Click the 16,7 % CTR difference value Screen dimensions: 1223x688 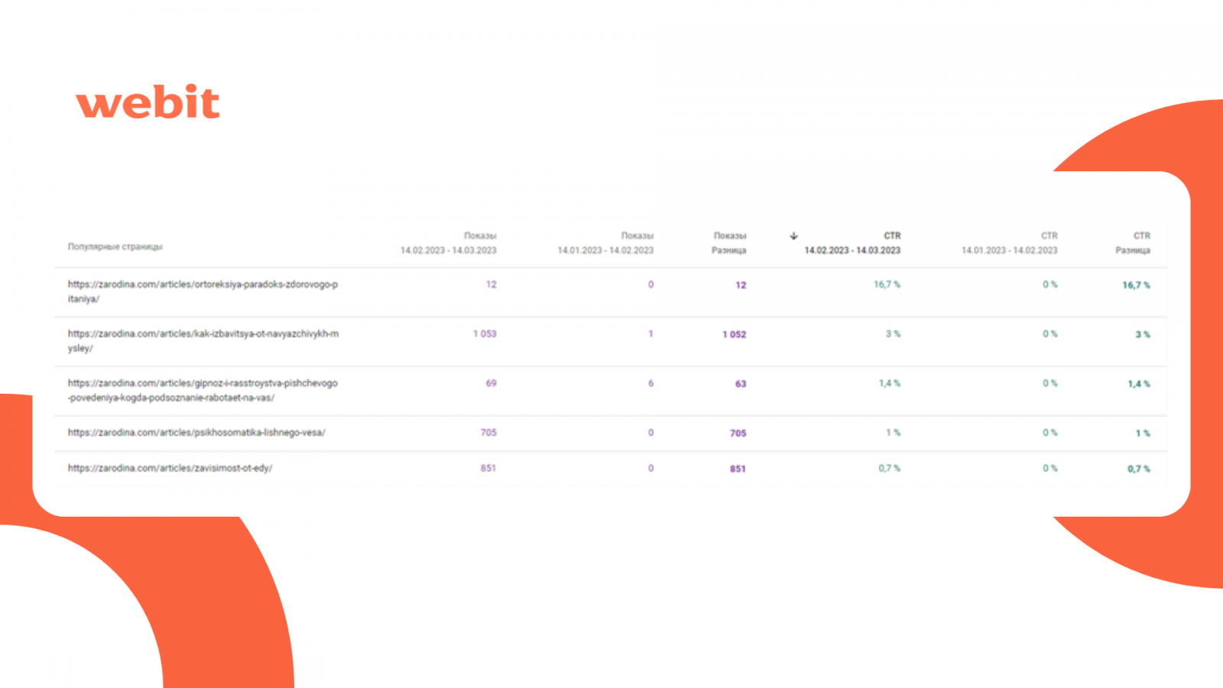coord(1136,285)
